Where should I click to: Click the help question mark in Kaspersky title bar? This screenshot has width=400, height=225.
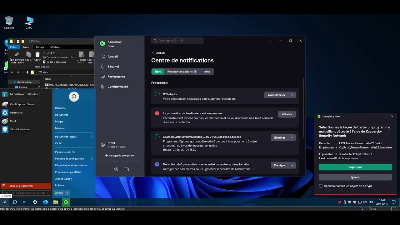pos(270,41)
